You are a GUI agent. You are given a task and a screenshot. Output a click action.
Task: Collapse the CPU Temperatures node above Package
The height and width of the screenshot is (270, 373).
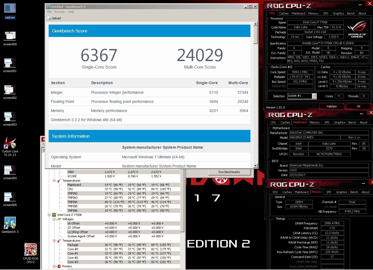54,241
